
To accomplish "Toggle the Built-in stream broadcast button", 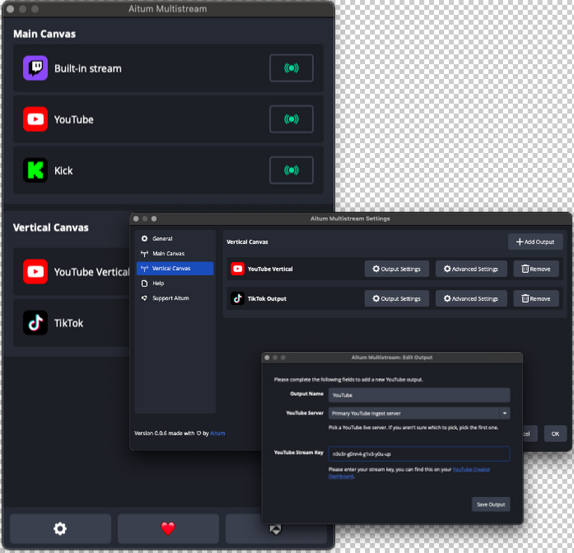I will (x=291, y=69).
